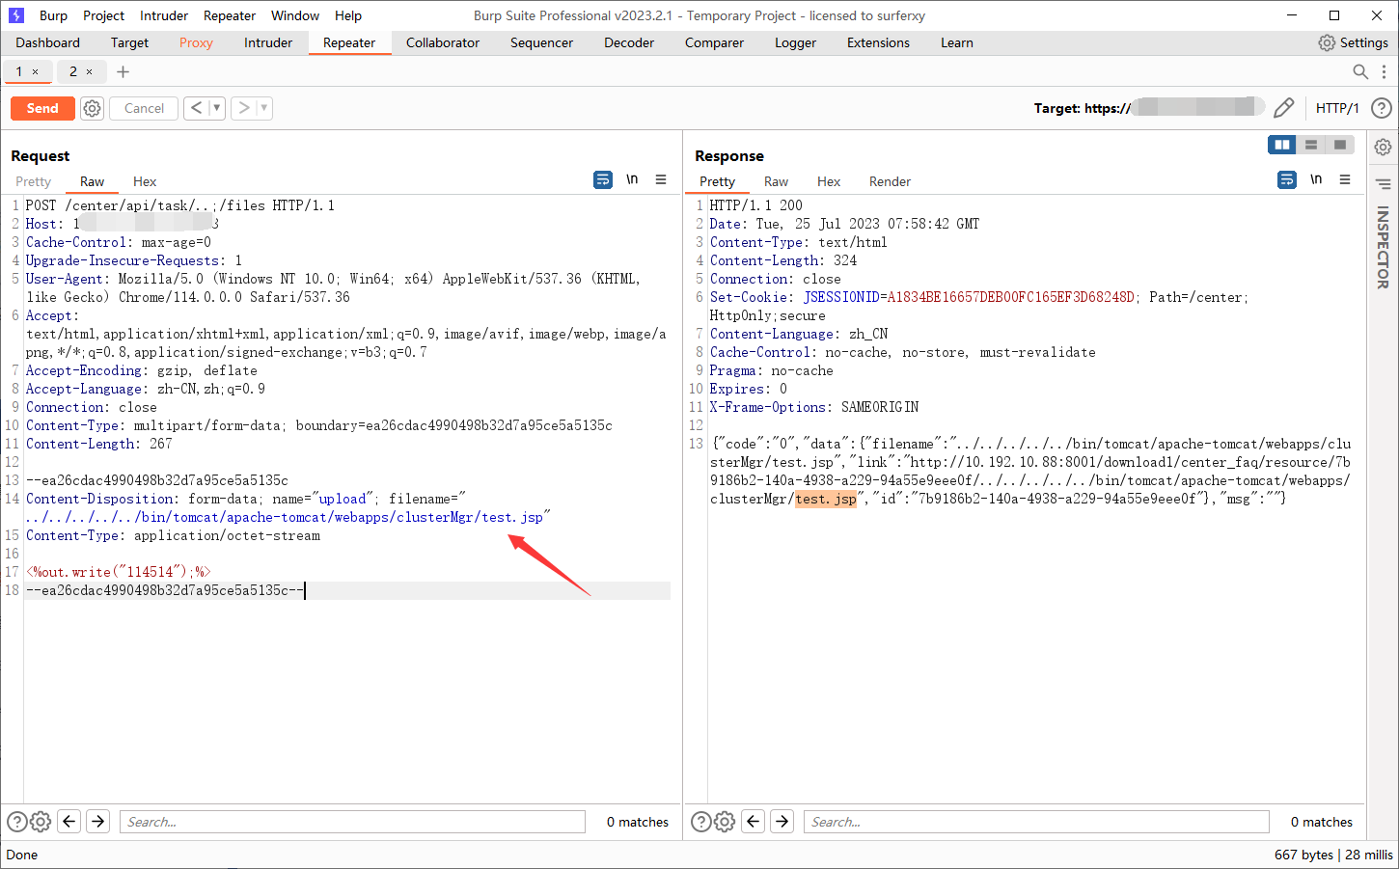Image resolution: width=1399 pixels, height=869 pixels.
Task: Open the Window menu
Action: tap(295, 15)
